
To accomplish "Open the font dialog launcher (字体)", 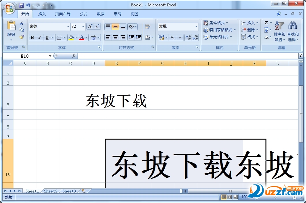I will 99,47.
